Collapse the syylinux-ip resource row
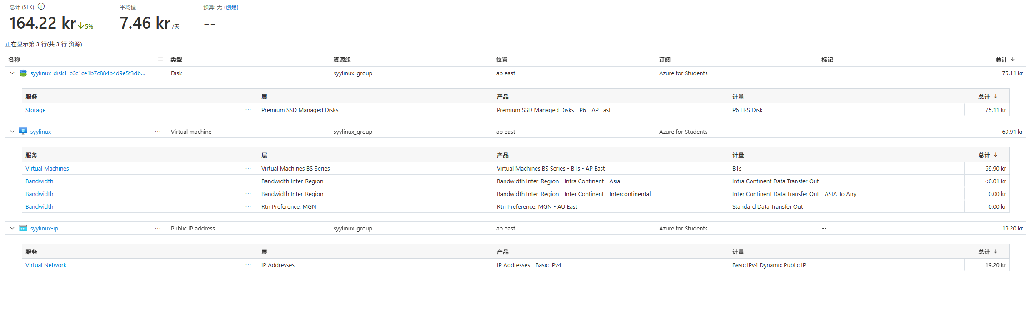 tap(12, 228)
